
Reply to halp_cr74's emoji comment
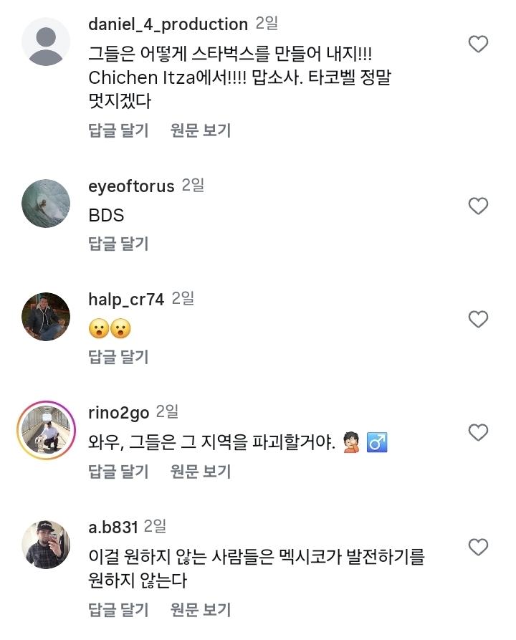[x=118, y=356]
